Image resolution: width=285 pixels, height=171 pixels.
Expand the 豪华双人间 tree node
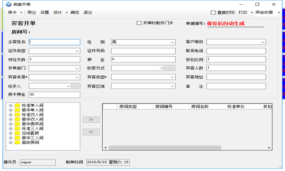click(x=11, y=119)
